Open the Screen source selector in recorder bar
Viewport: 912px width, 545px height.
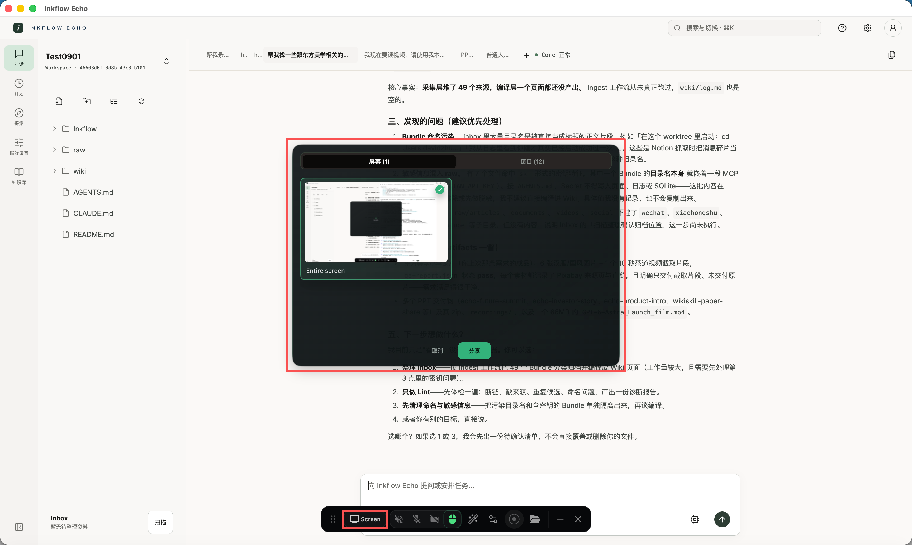365,519
